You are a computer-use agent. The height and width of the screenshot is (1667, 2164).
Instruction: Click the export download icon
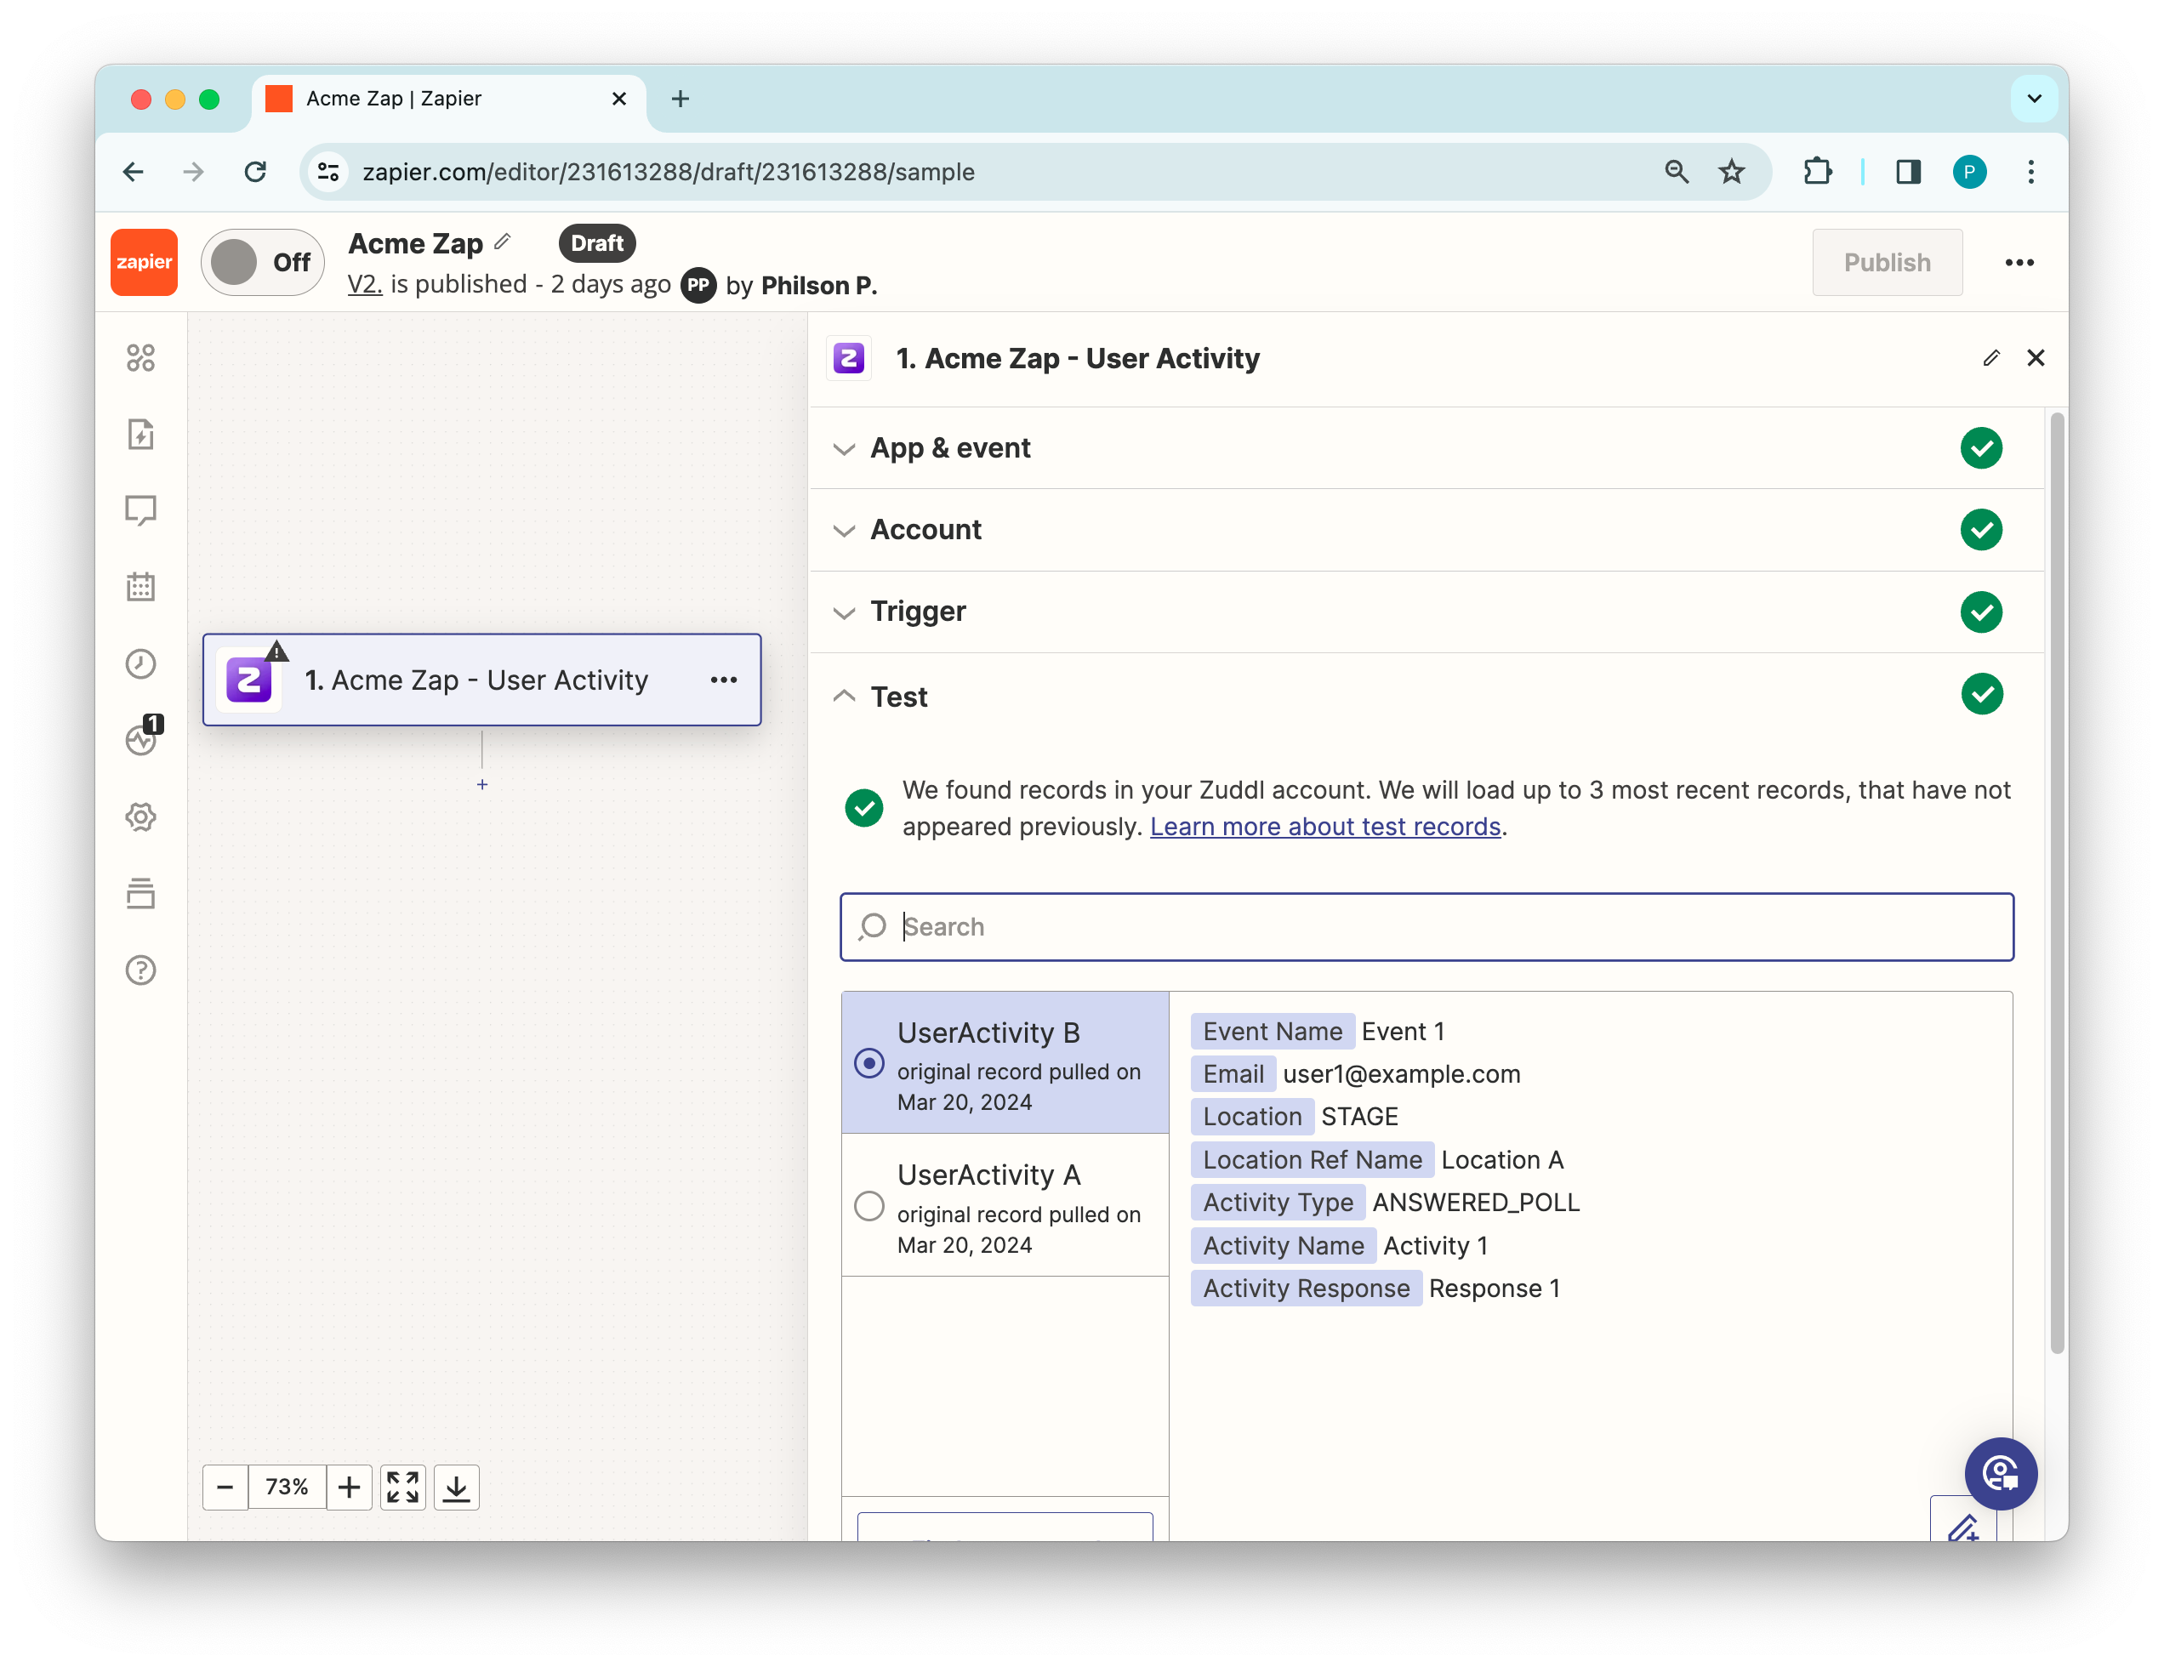coord(456,1487)
